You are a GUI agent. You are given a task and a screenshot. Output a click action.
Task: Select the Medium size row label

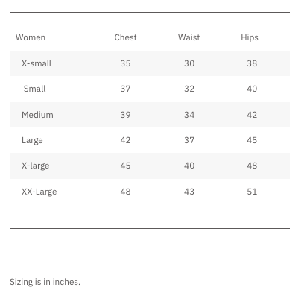(37, 115)
